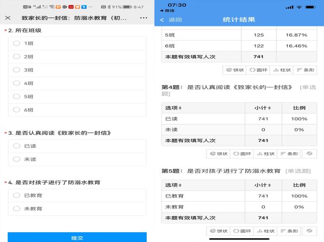324x242 pixels.
Task: Show bar chart (柱状) for question 第5题
Action: pyautogui.click(x=268, y=230)
